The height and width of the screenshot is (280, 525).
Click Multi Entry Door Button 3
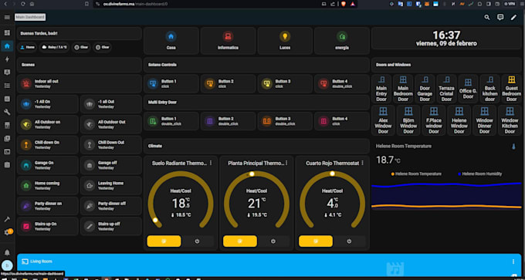tap(285, 121)
